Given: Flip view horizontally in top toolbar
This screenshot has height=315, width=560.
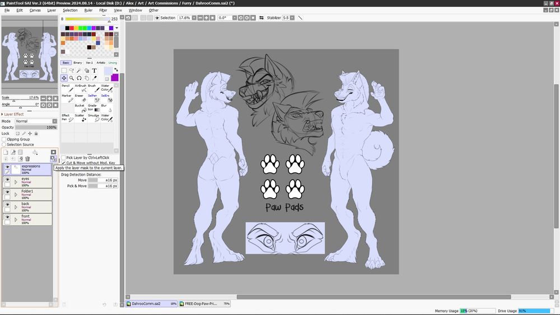Looking at the screenshot, I should click(262, 17).
